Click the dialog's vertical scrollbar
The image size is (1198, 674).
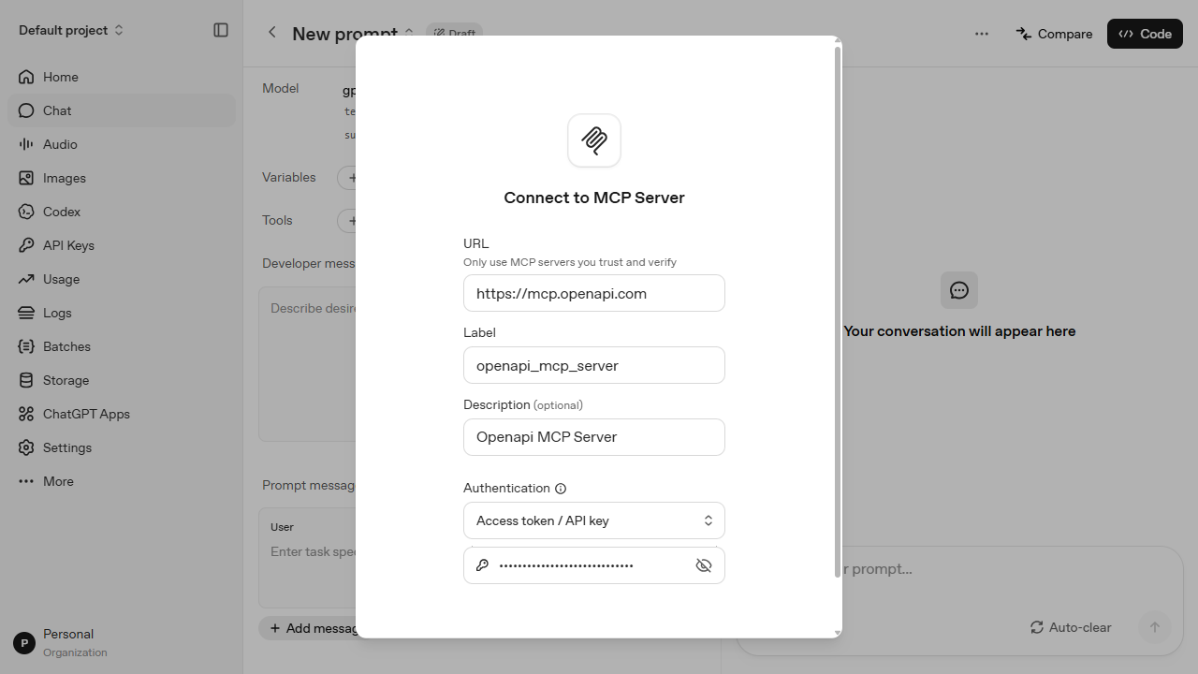pyautogui.click(x=838, y=311)
